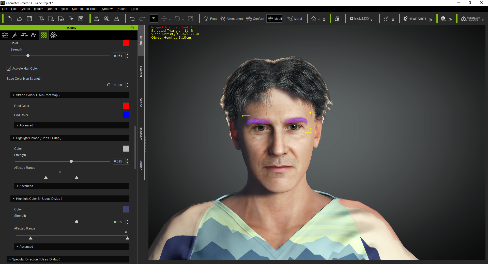
Task: Save project with the floppy disk icon
Action: [x=29, y=19]
